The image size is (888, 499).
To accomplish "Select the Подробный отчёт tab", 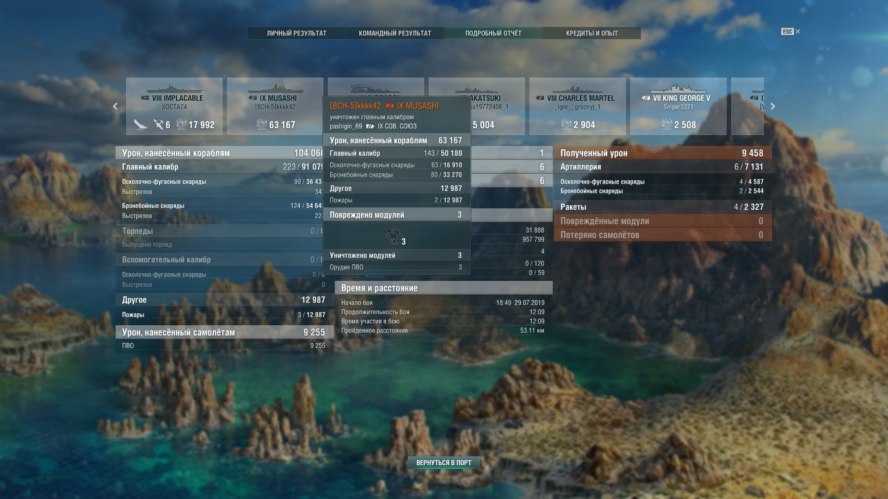I will (x=493, y=33).
